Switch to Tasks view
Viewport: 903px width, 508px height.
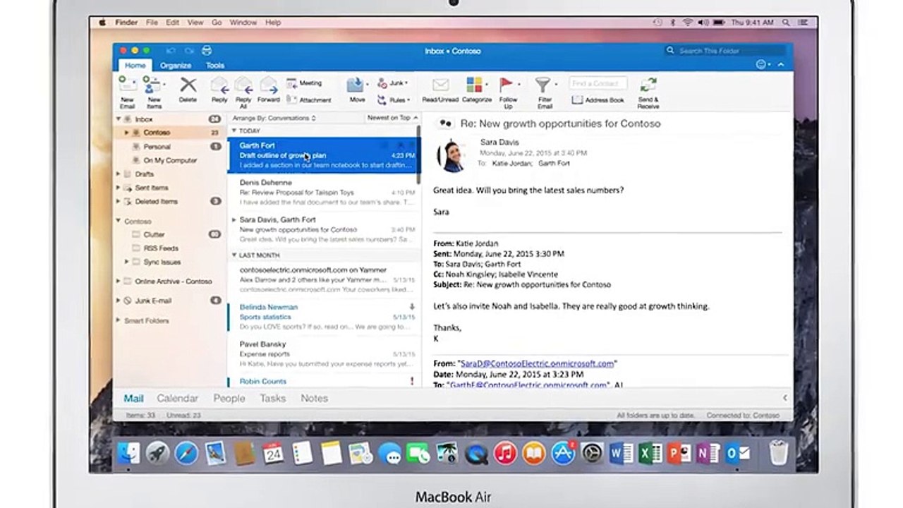[x=272, y=399]
